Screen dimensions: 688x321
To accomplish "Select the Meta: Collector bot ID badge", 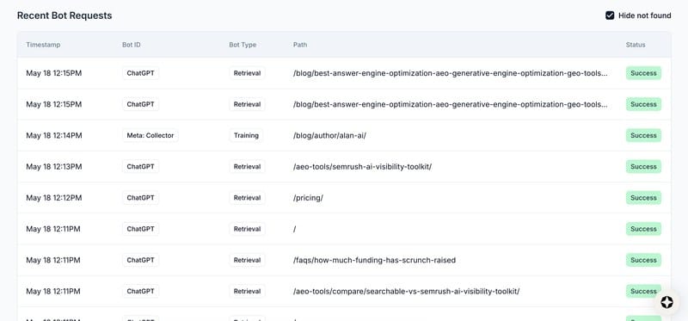I will pos(150,136).
